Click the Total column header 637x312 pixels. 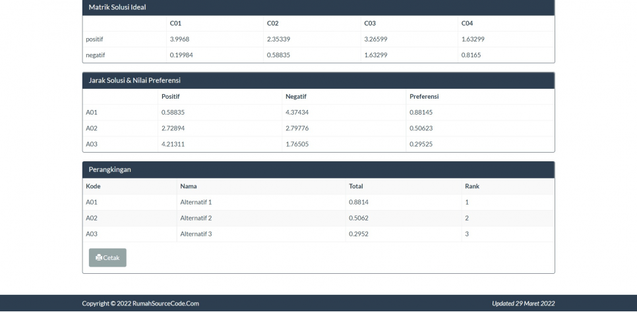coord(356,186)
